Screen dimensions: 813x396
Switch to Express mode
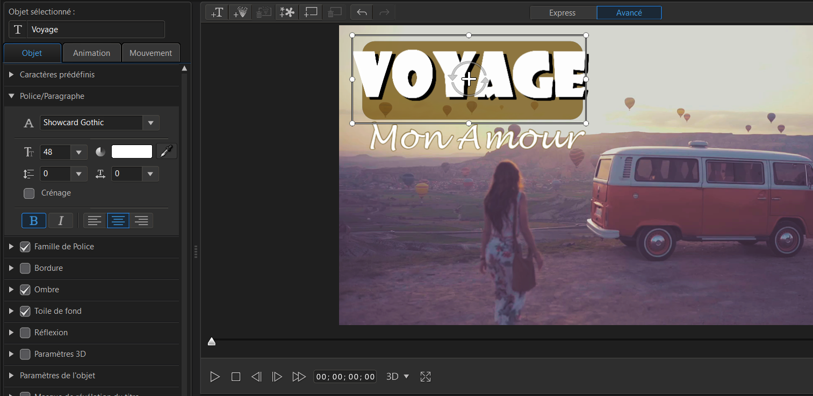click(x=563, y=13)
